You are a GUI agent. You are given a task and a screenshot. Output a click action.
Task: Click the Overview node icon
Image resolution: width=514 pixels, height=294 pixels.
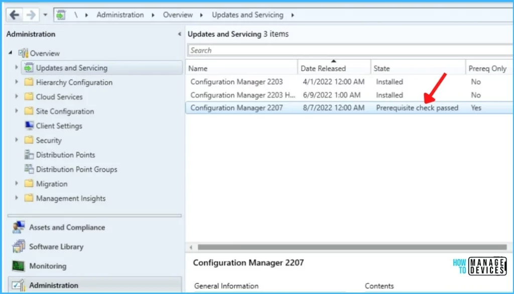[x=23, y=53]
